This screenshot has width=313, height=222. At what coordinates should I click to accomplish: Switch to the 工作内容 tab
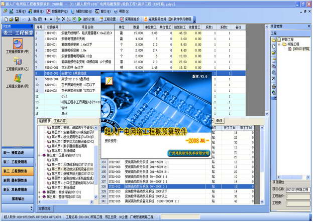(x=60, y=121)
